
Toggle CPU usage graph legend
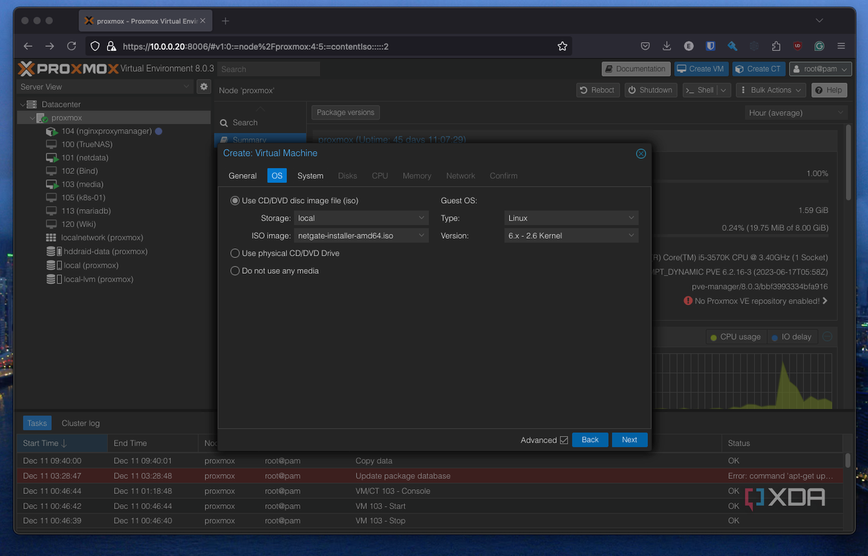(x=736, y=337)
